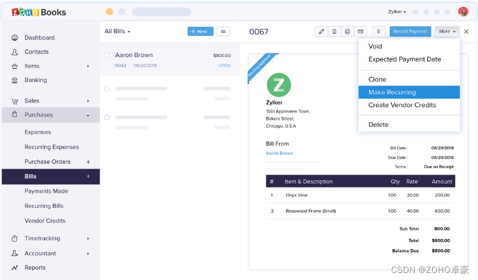Open Vendor Credits in sidebar
Viewport: 478px width, 280px height.
coord(45,221)
